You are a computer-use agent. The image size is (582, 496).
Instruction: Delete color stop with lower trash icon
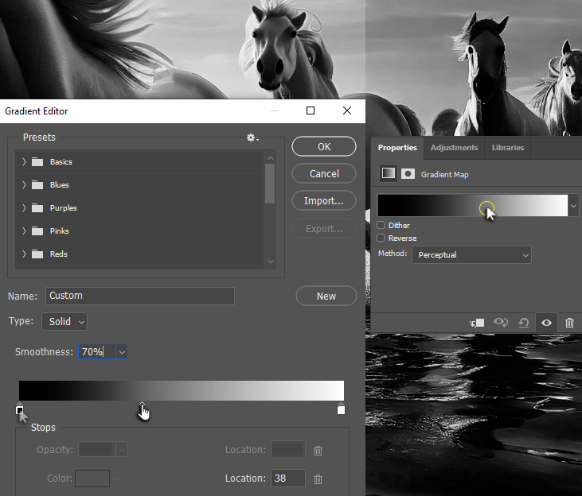point(318,479)
